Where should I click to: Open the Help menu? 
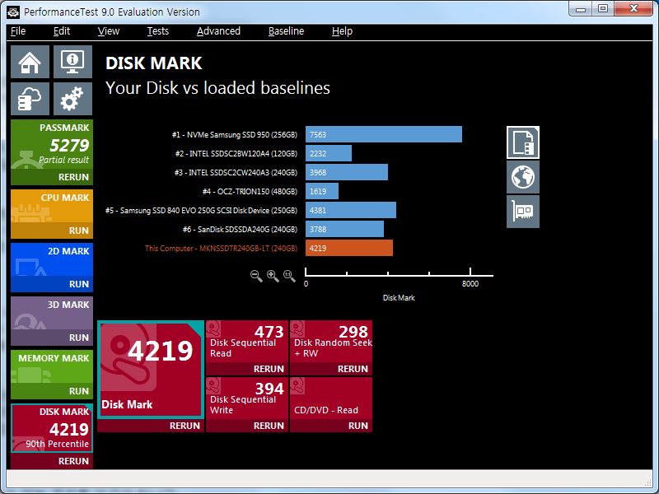coord(342,31)
